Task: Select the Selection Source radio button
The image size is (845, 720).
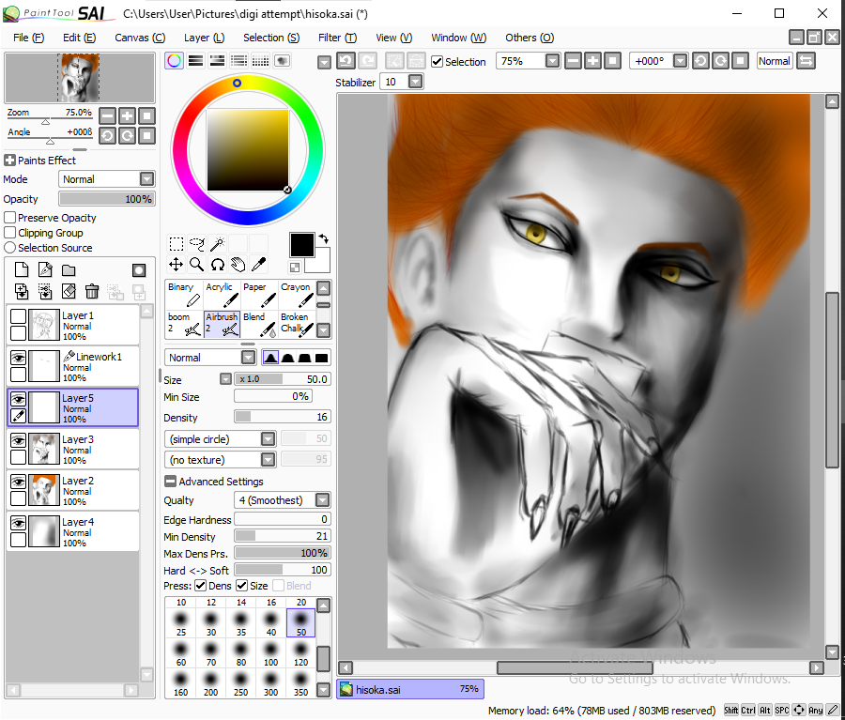Action: 9,248
